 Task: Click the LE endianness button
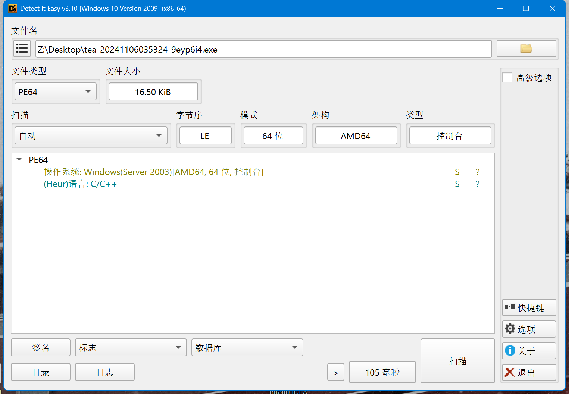pyautogui.click(x=206, y=135)
